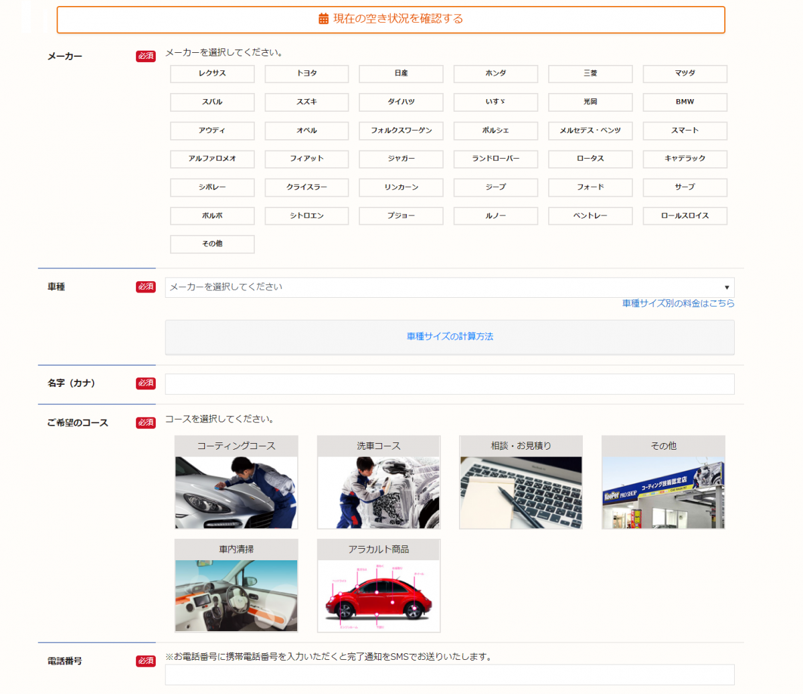
Task: Pick メルセデス・ベンツ from maker list
Action: [590, 131]
